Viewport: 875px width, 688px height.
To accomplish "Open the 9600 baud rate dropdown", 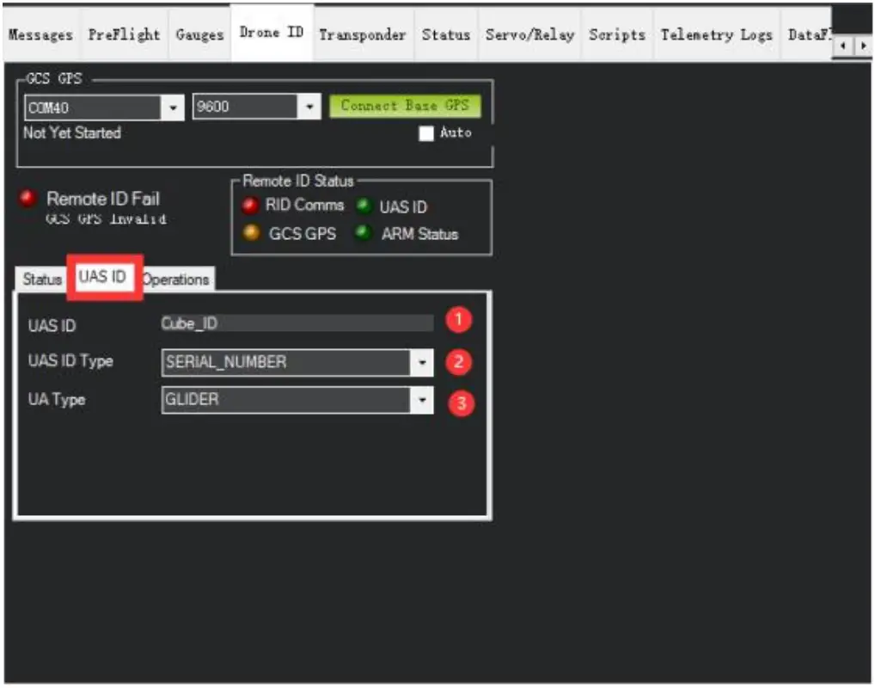I will [309, 107].
